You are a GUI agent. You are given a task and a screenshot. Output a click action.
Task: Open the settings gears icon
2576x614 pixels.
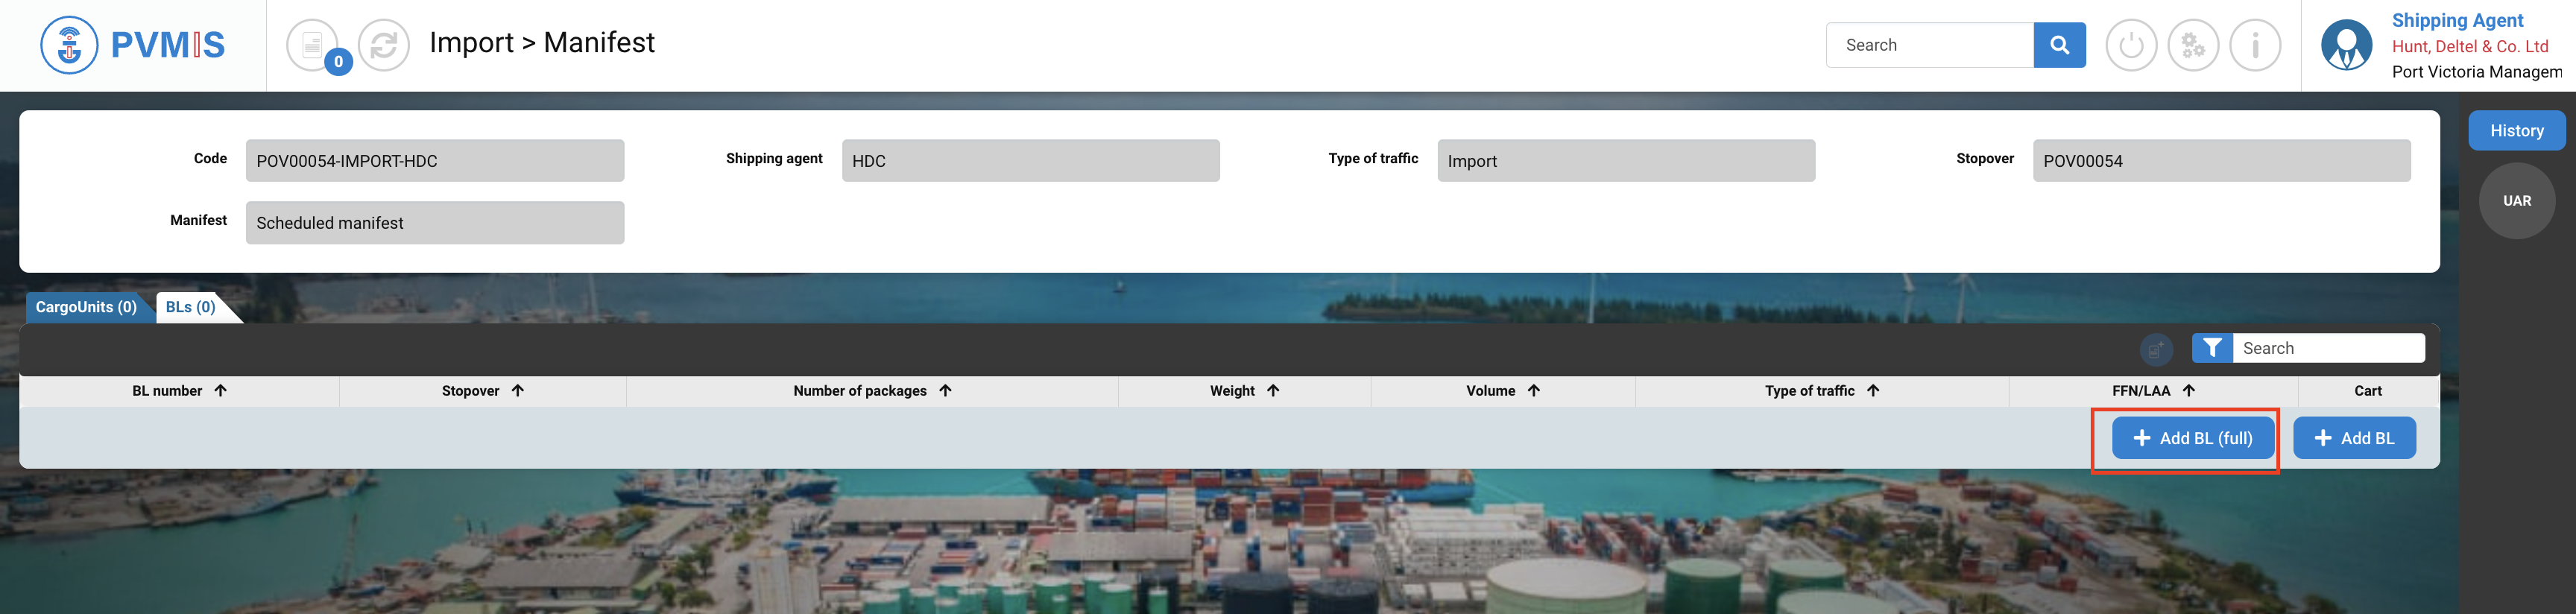point(2193,45)
